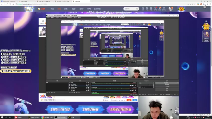The image size is (212, 119).
Task: Click the search magnifier icon in Douyu header
Action: click(137, 9)
